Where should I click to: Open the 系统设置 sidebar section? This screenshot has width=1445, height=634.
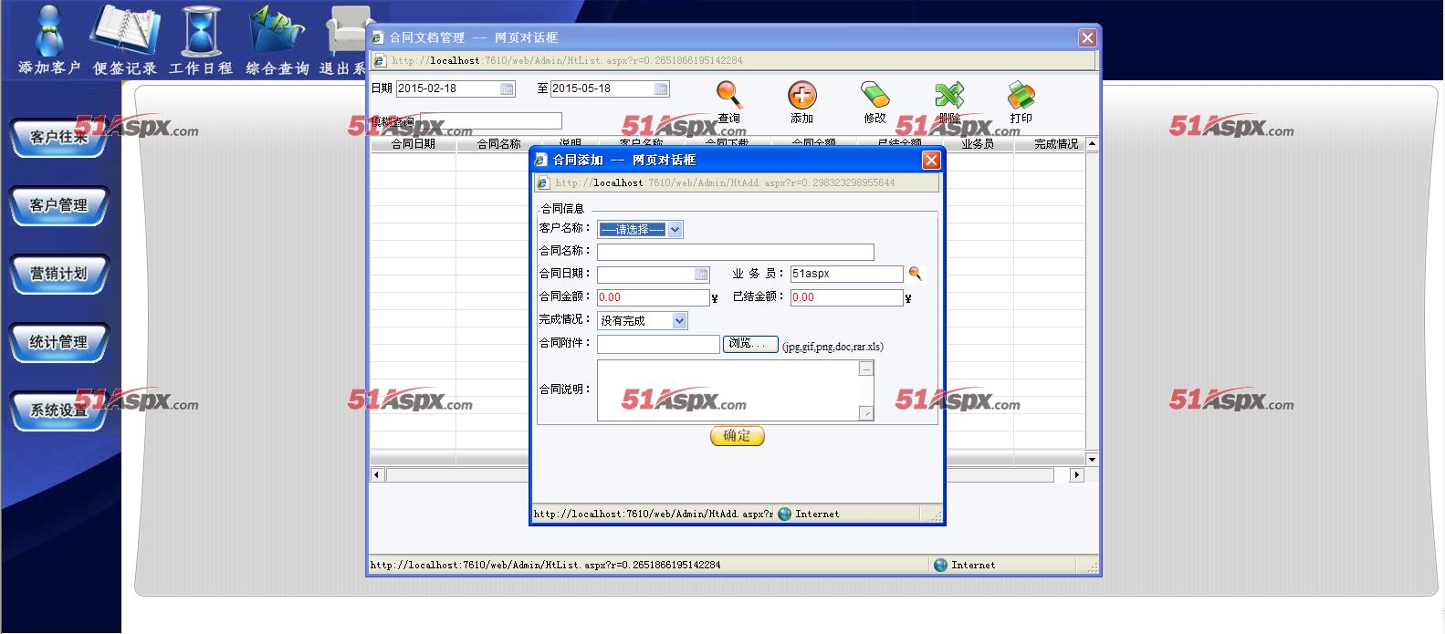point(59,411)
